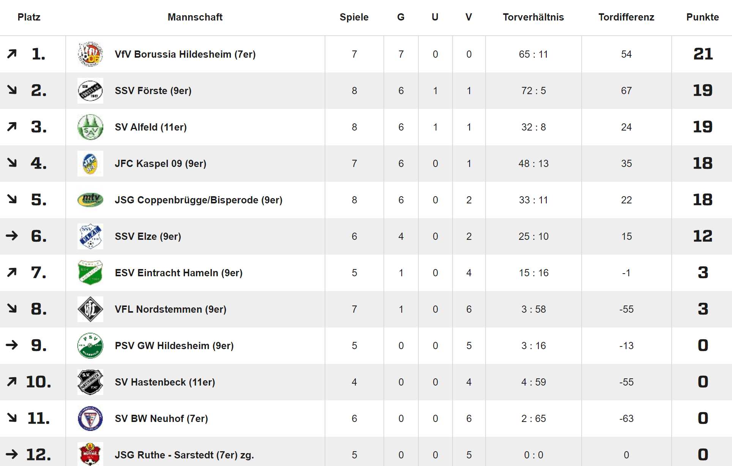The width and height of the screenshot is (732, 466).
Task: Open SV Hastenbeck (11er) team page
Action: click(x=165, y=382)
